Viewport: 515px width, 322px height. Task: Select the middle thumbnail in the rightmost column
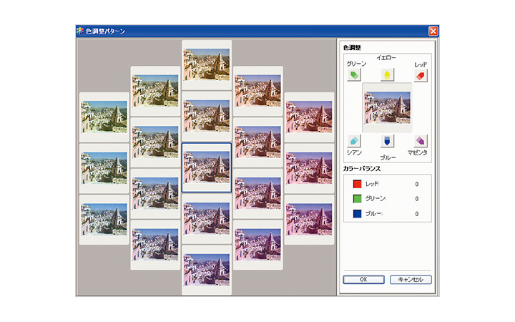point(309,167)
